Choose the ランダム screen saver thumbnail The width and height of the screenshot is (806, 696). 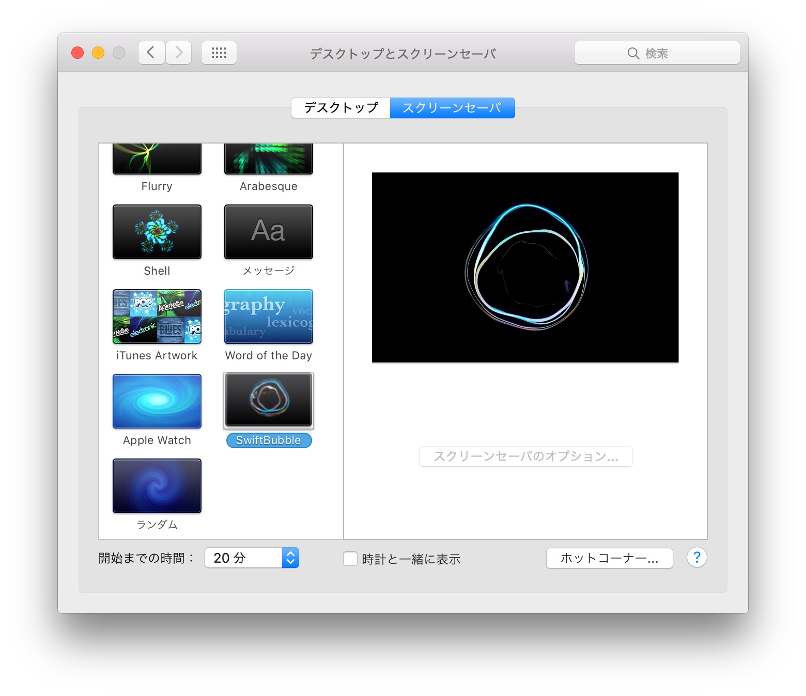157,486
